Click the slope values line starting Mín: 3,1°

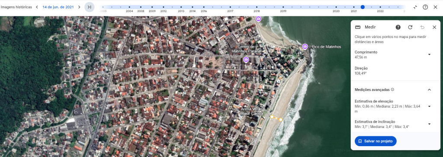pyautogui.click(x=382, y=127)
